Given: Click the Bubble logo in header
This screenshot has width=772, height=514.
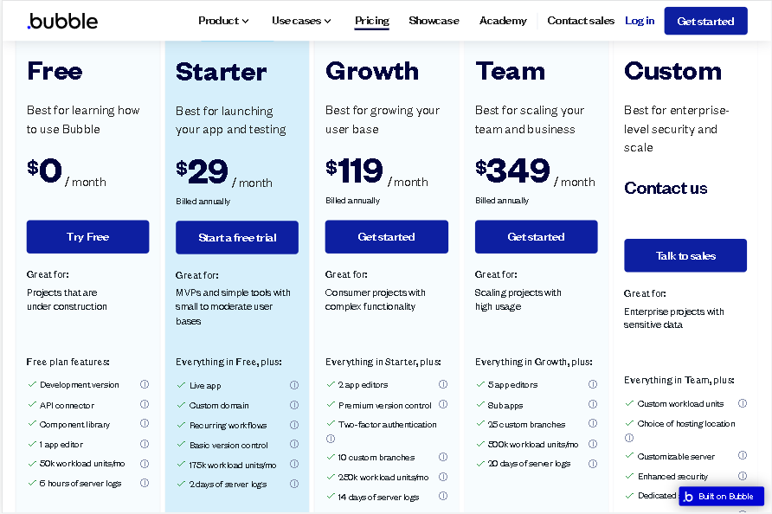Looking at the screenshot, I should pos(62,21).
